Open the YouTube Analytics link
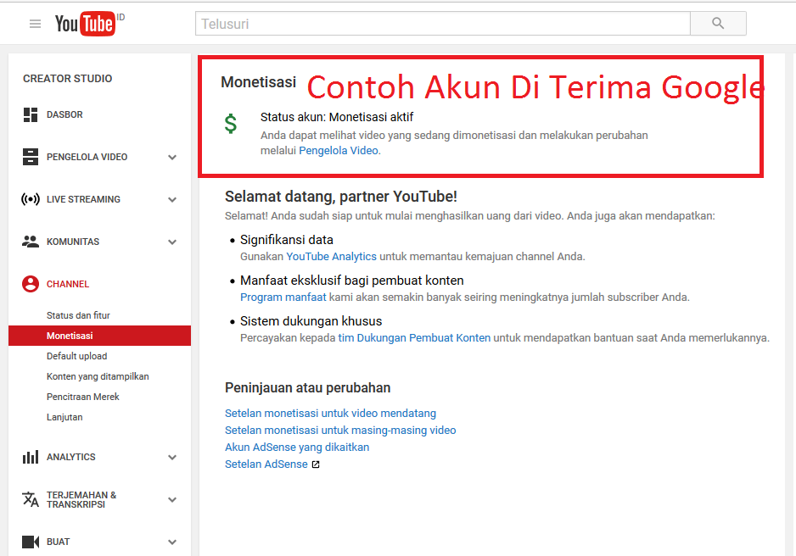The width and height of the screenshot is (796, 556). pos(331,256)
